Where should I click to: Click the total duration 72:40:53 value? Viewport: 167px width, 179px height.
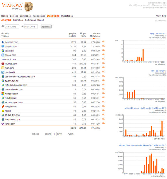96,128
